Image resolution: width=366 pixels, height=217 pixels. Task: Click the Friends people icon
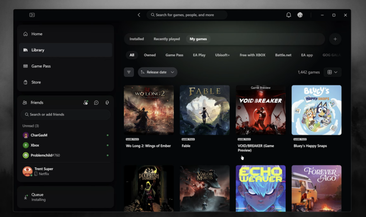click(x=25, y=103)
